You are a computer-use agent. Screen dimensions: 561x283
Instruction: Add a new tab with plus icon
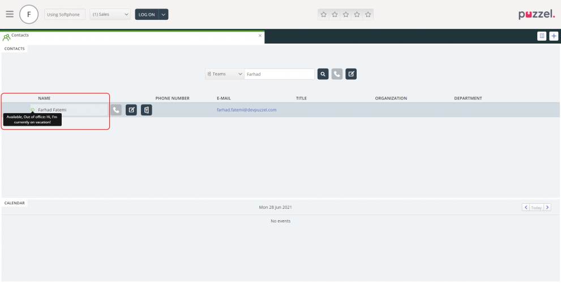pyautogui.click(x=554, y=36)
